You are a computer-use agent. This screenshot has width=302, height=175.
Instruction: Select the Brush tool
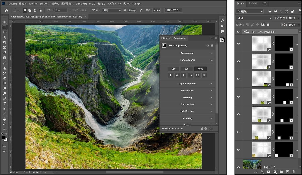(x=5, y=63)
